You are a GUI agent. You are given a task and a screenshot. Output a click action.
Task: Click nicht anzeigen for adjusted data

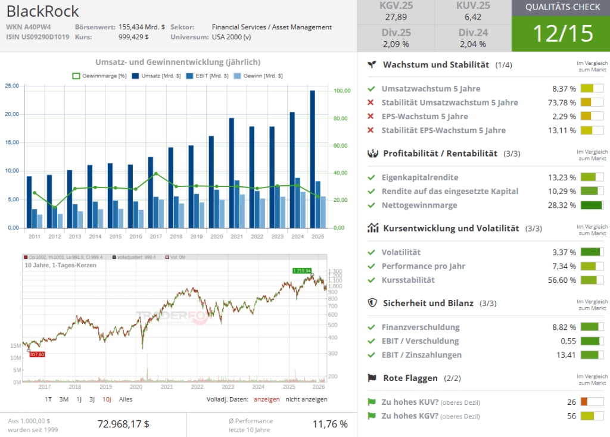tap(306, 399)
